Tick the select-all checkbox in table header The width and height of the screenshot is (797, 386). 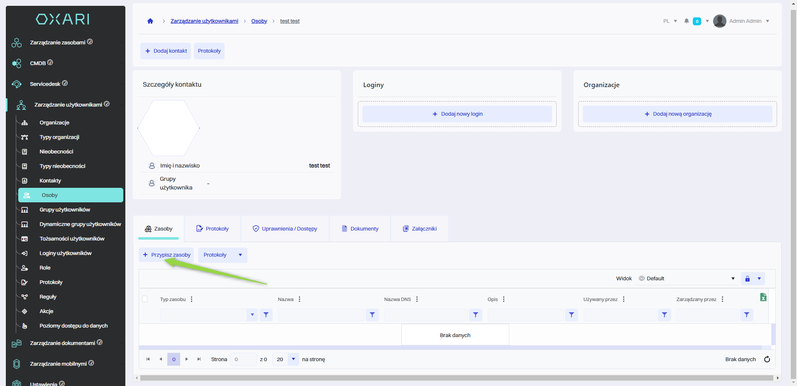145,299
